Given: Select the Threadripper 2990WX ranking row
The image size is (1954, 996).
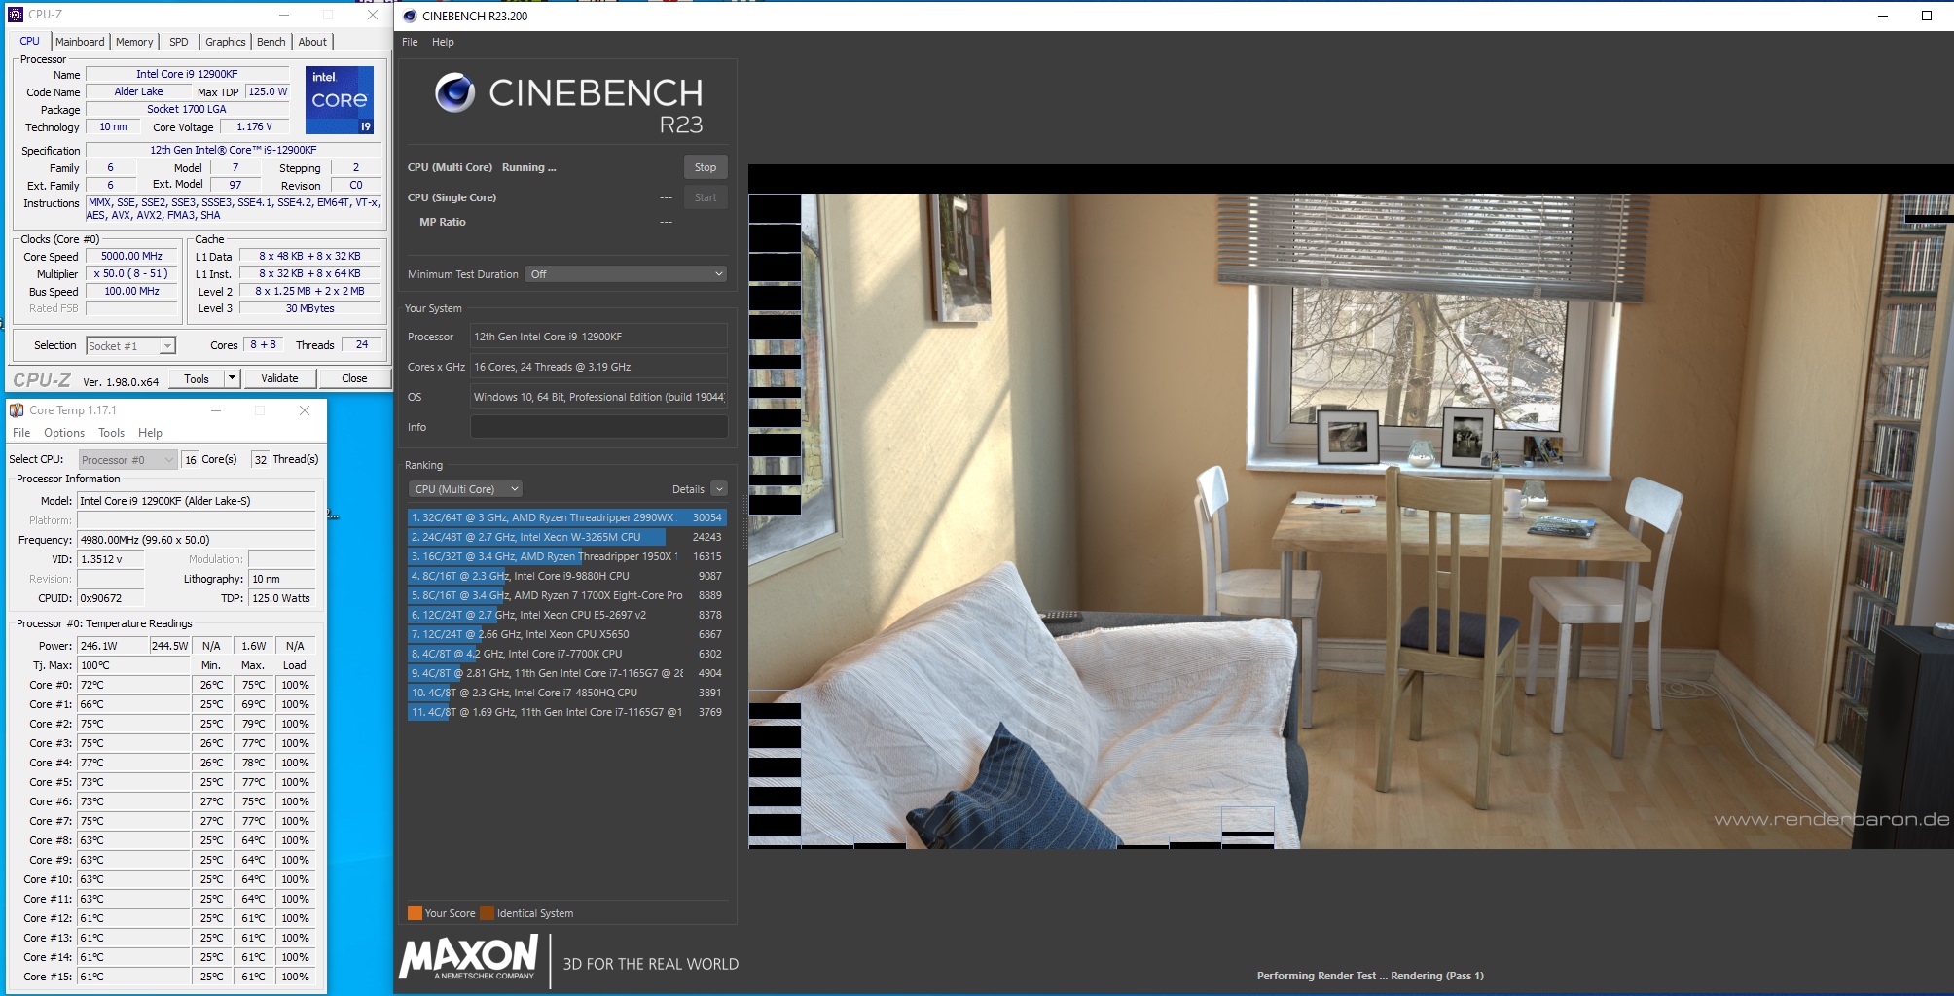Looking at the screenshot, I should (566, 517).
